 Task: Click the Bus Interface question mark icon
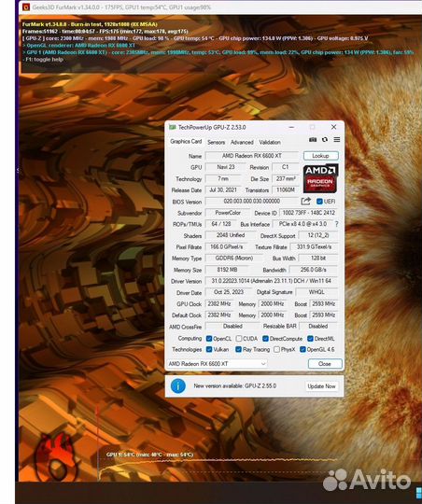[336, 224]
